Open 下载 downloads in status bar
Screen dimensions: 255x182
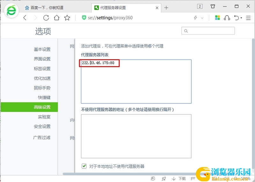[x=179, y=178]
